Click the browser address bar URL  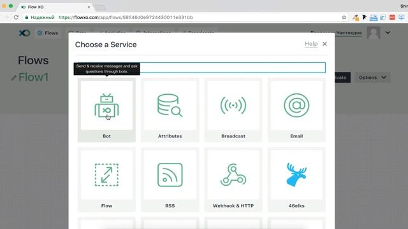126,17
